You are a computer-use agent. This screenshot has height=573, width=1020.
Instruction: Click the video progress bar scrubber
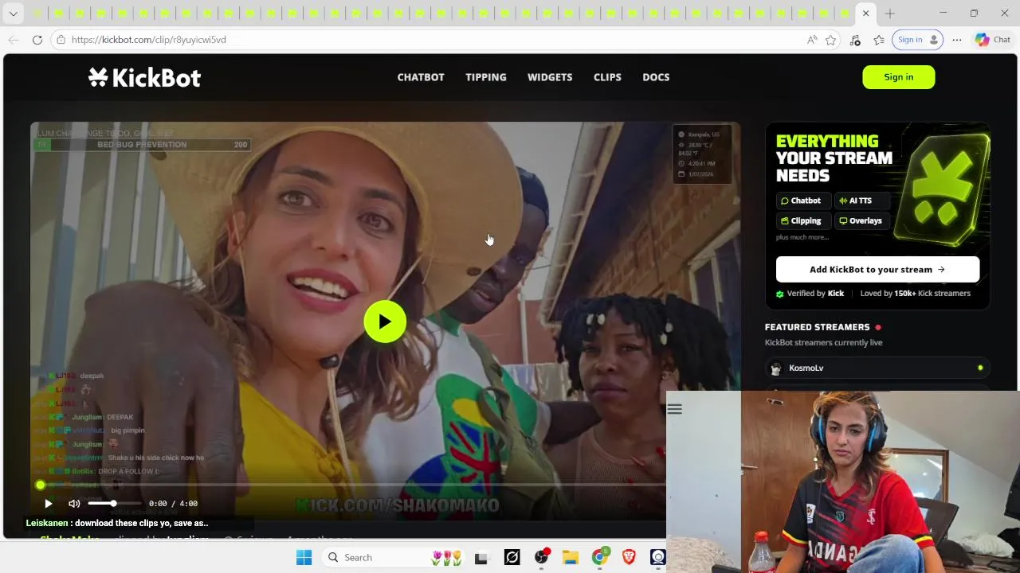tap(40, 485)
